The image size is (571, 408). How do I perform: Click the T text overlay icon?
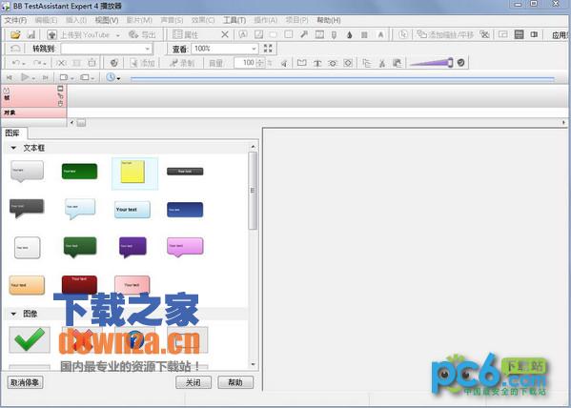point(317,63)
